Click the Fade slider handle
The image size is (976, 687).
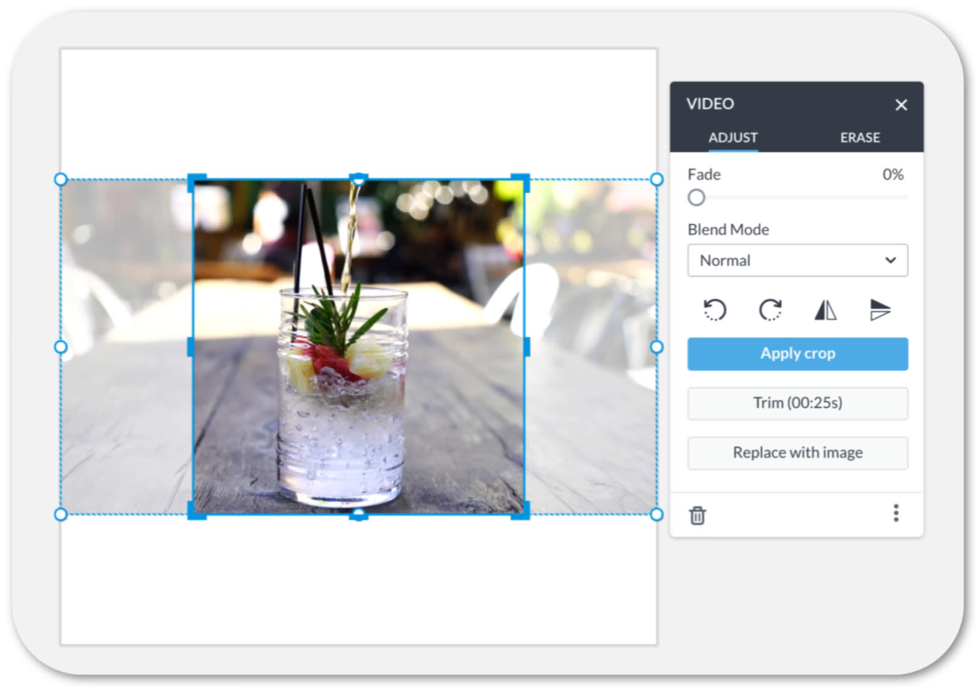pyautogui.click(x=696, y=197)
